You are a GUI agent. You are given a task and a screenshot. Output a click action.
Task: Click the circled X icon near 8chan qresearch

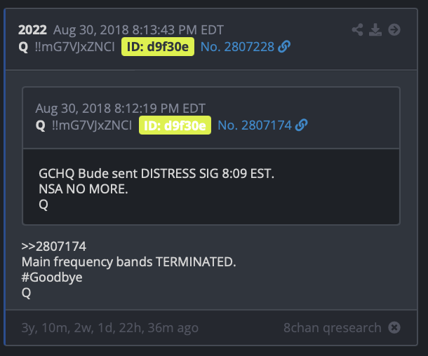(x=394, y=327)
